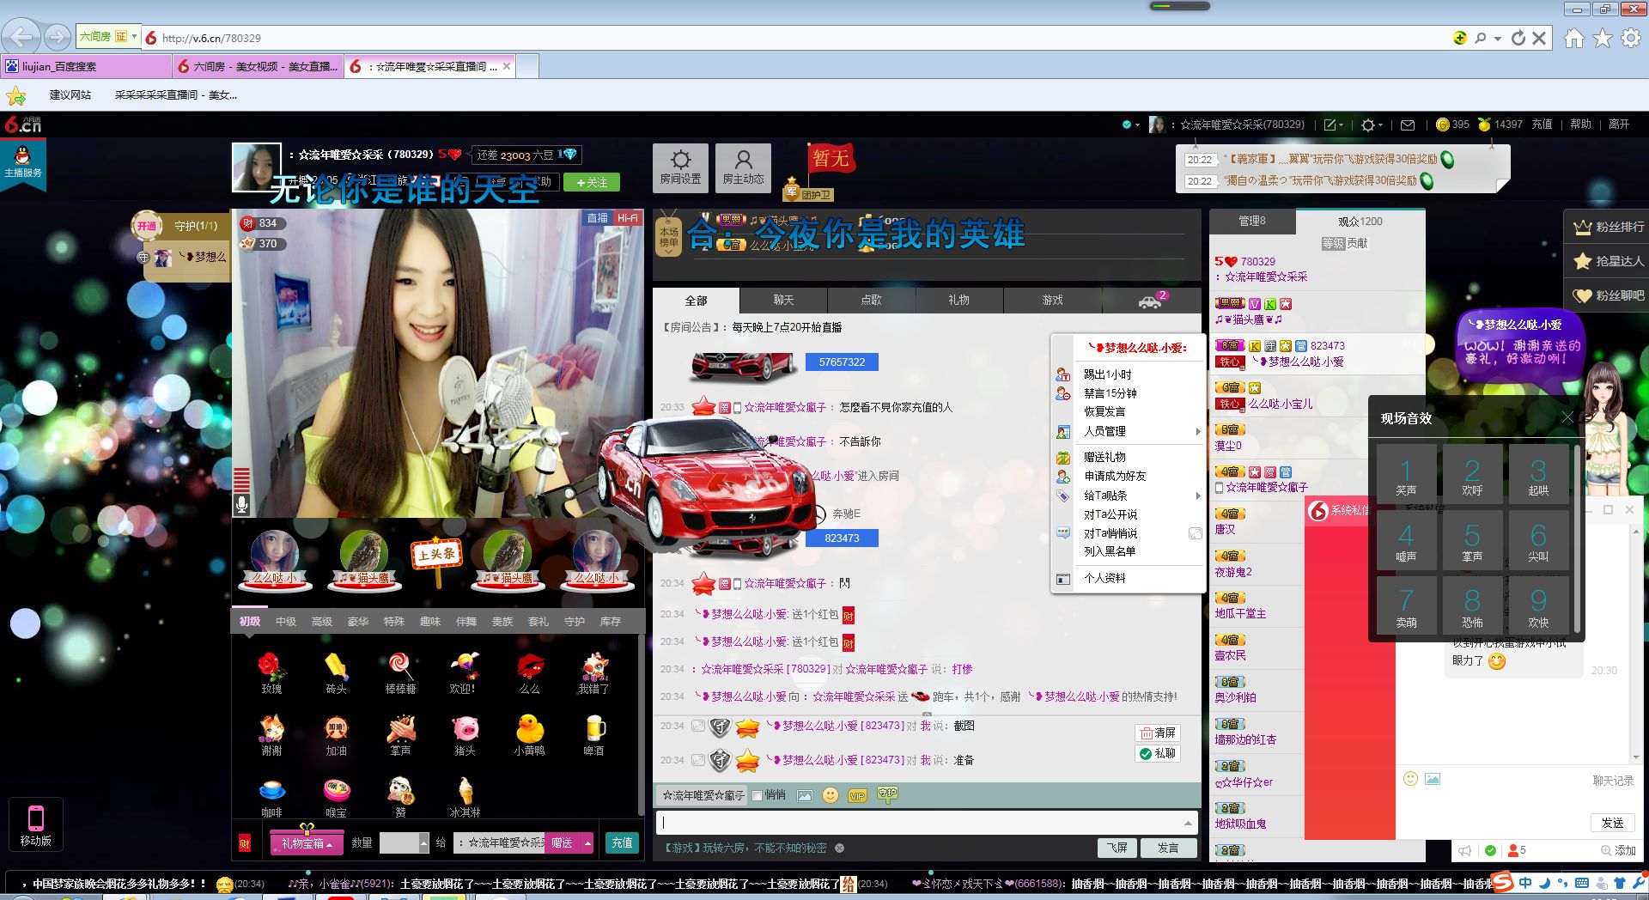Pick the 么么 lips gift
Viewport: 1649px width, 900px height.
530,672
